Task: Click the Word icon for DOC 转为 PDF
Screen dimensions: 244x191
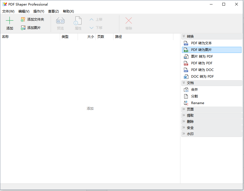Action: tap(186, 77)
